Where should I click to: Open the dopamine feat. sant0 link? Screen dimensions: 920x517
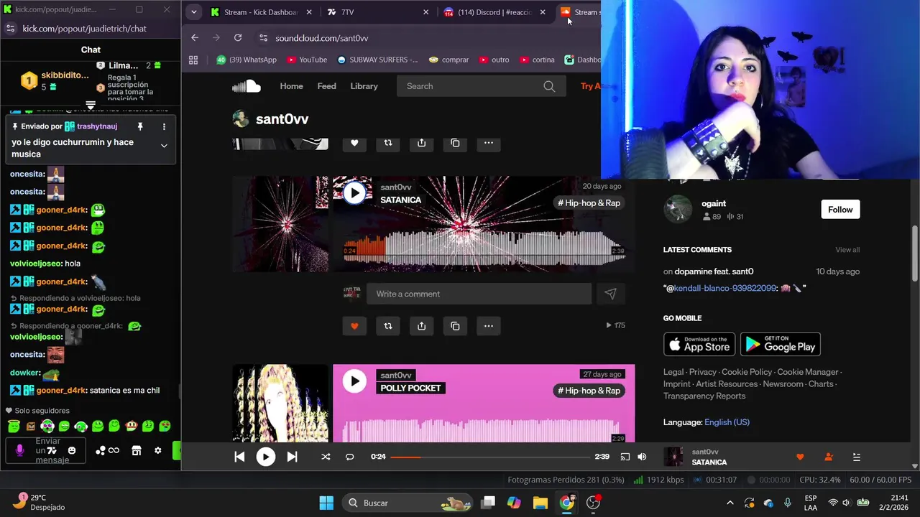click(714, 271)
